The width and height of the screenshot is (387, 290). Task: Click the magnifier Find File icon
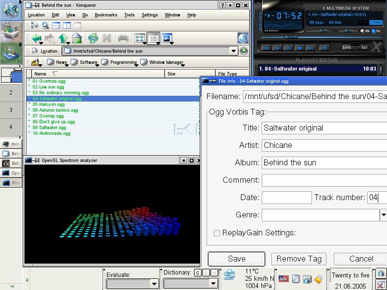pyautogui.click(x=45, y=26)
